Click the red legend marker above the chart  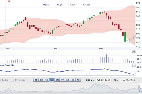(9, 1)
